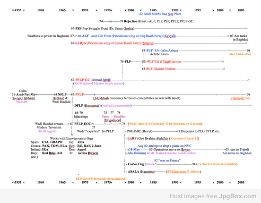
Task: Select 'Aug 82-attempt to drop a plane on NYC'
Action: pos(165,146)
